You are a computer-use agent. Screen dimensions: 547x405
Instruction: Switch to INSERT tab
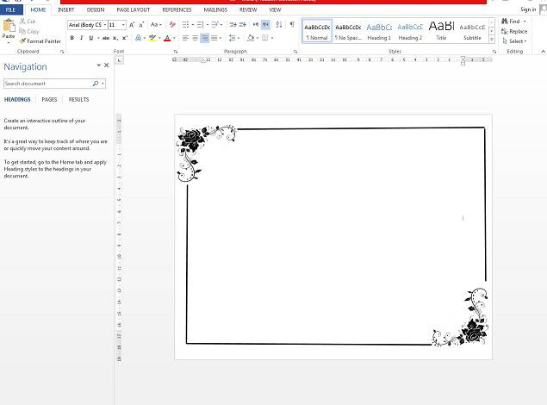click(66, 9)
